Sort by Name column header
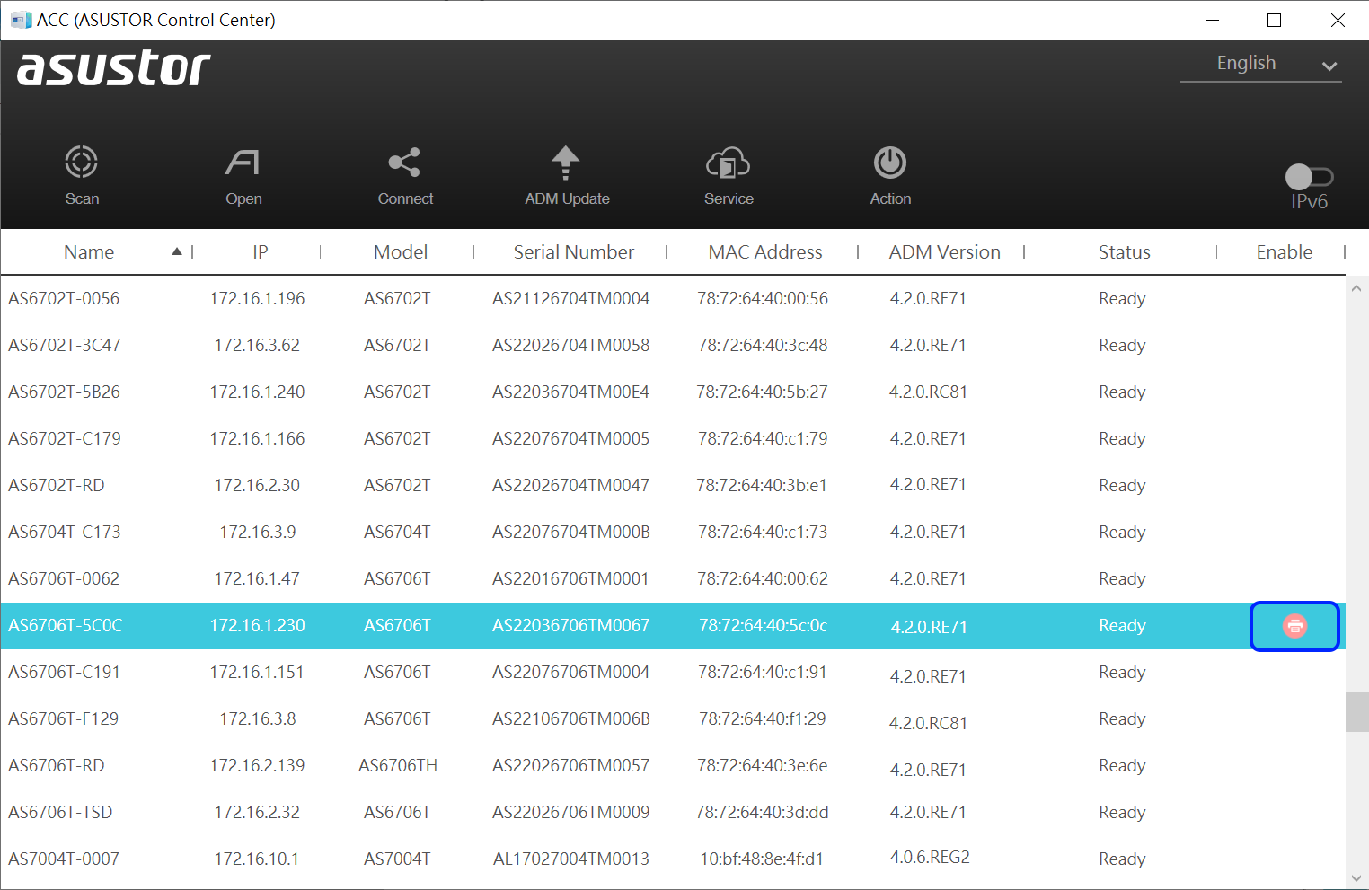This screenshot has height=890, width=1369. tap(89, 252)
